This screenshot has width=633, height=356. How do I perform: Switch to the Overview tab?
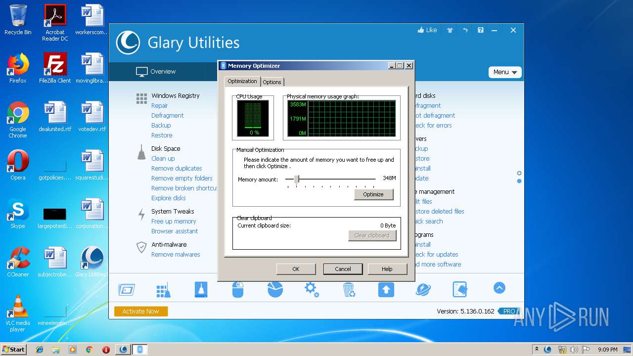click(x=156, y=72)
